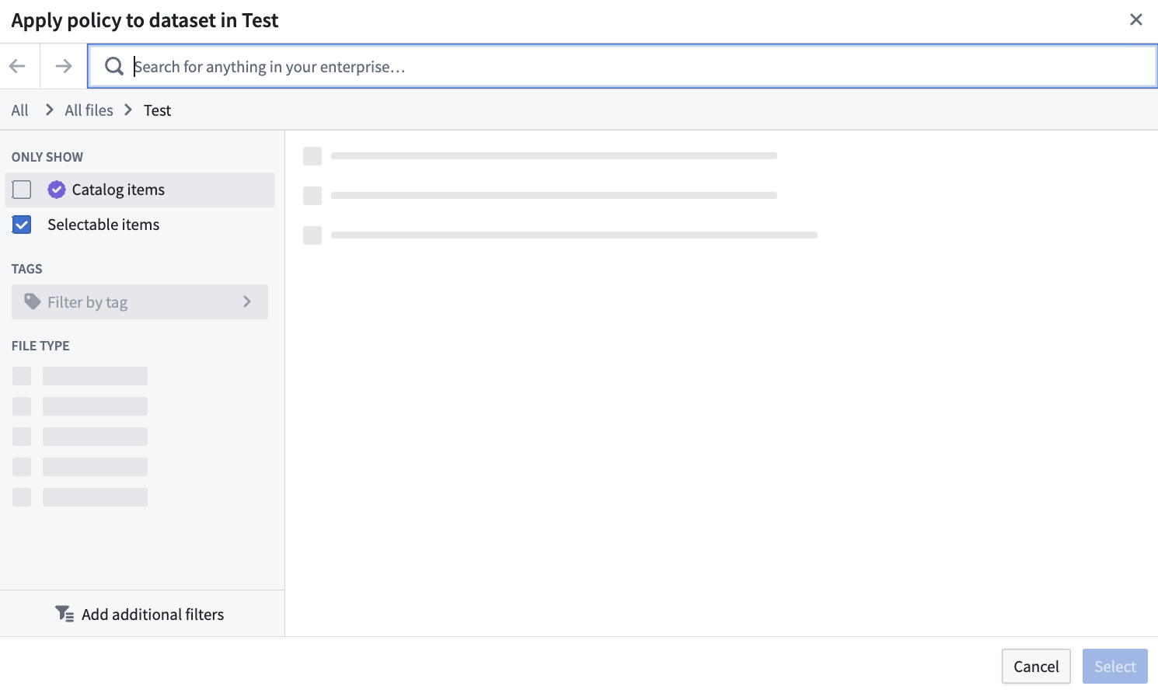Viewport: 1158px width, 693px height.
Task: Close the Apply policy dialog
Action: 1136,19
